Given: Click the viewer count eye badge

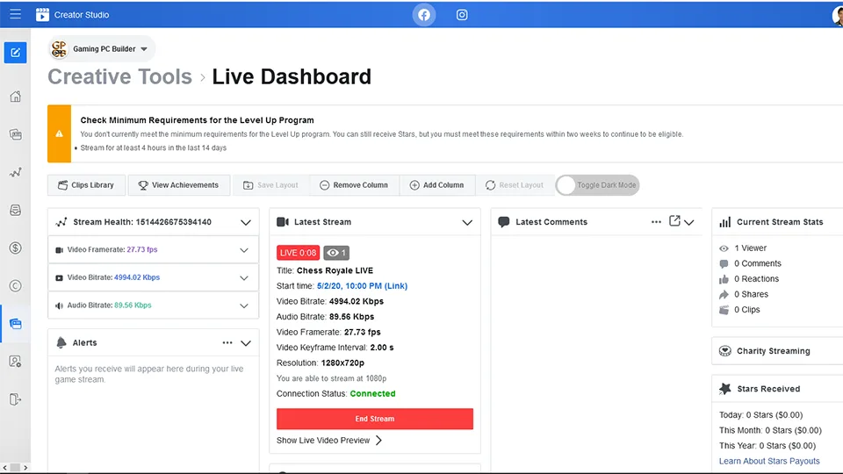Looking at the screenshot, I should tap(336, 253).
